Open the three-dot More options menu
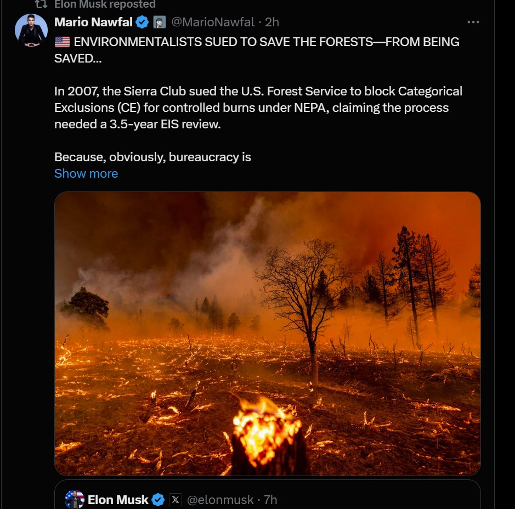This screenshot has height=509, width=515. (473, 22)
